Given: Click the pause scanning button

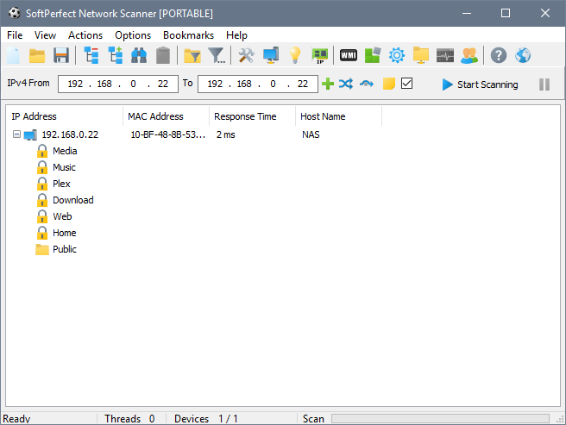Looking at the screenshot, I should 544,84.
